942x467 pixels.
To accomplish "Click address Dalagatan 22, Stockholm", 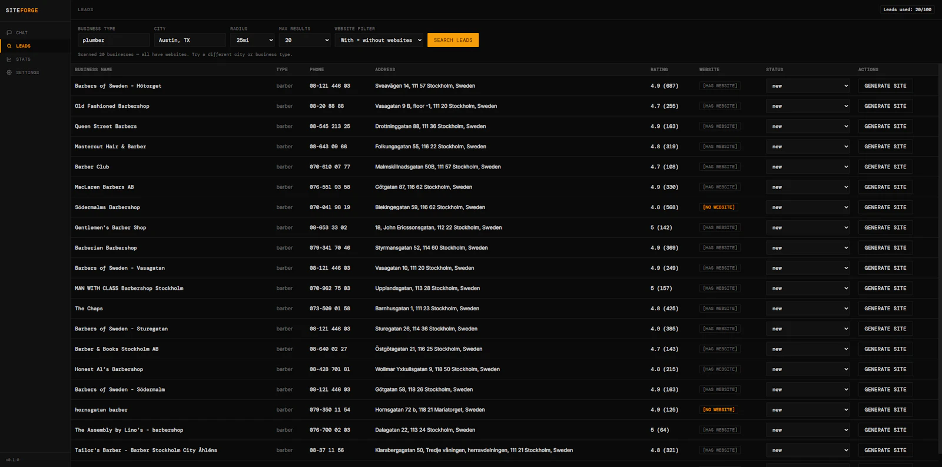I will (x=425, y=430).
